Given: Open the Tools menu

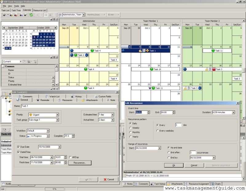Looking at the screenshot, I should coord(16,6).
